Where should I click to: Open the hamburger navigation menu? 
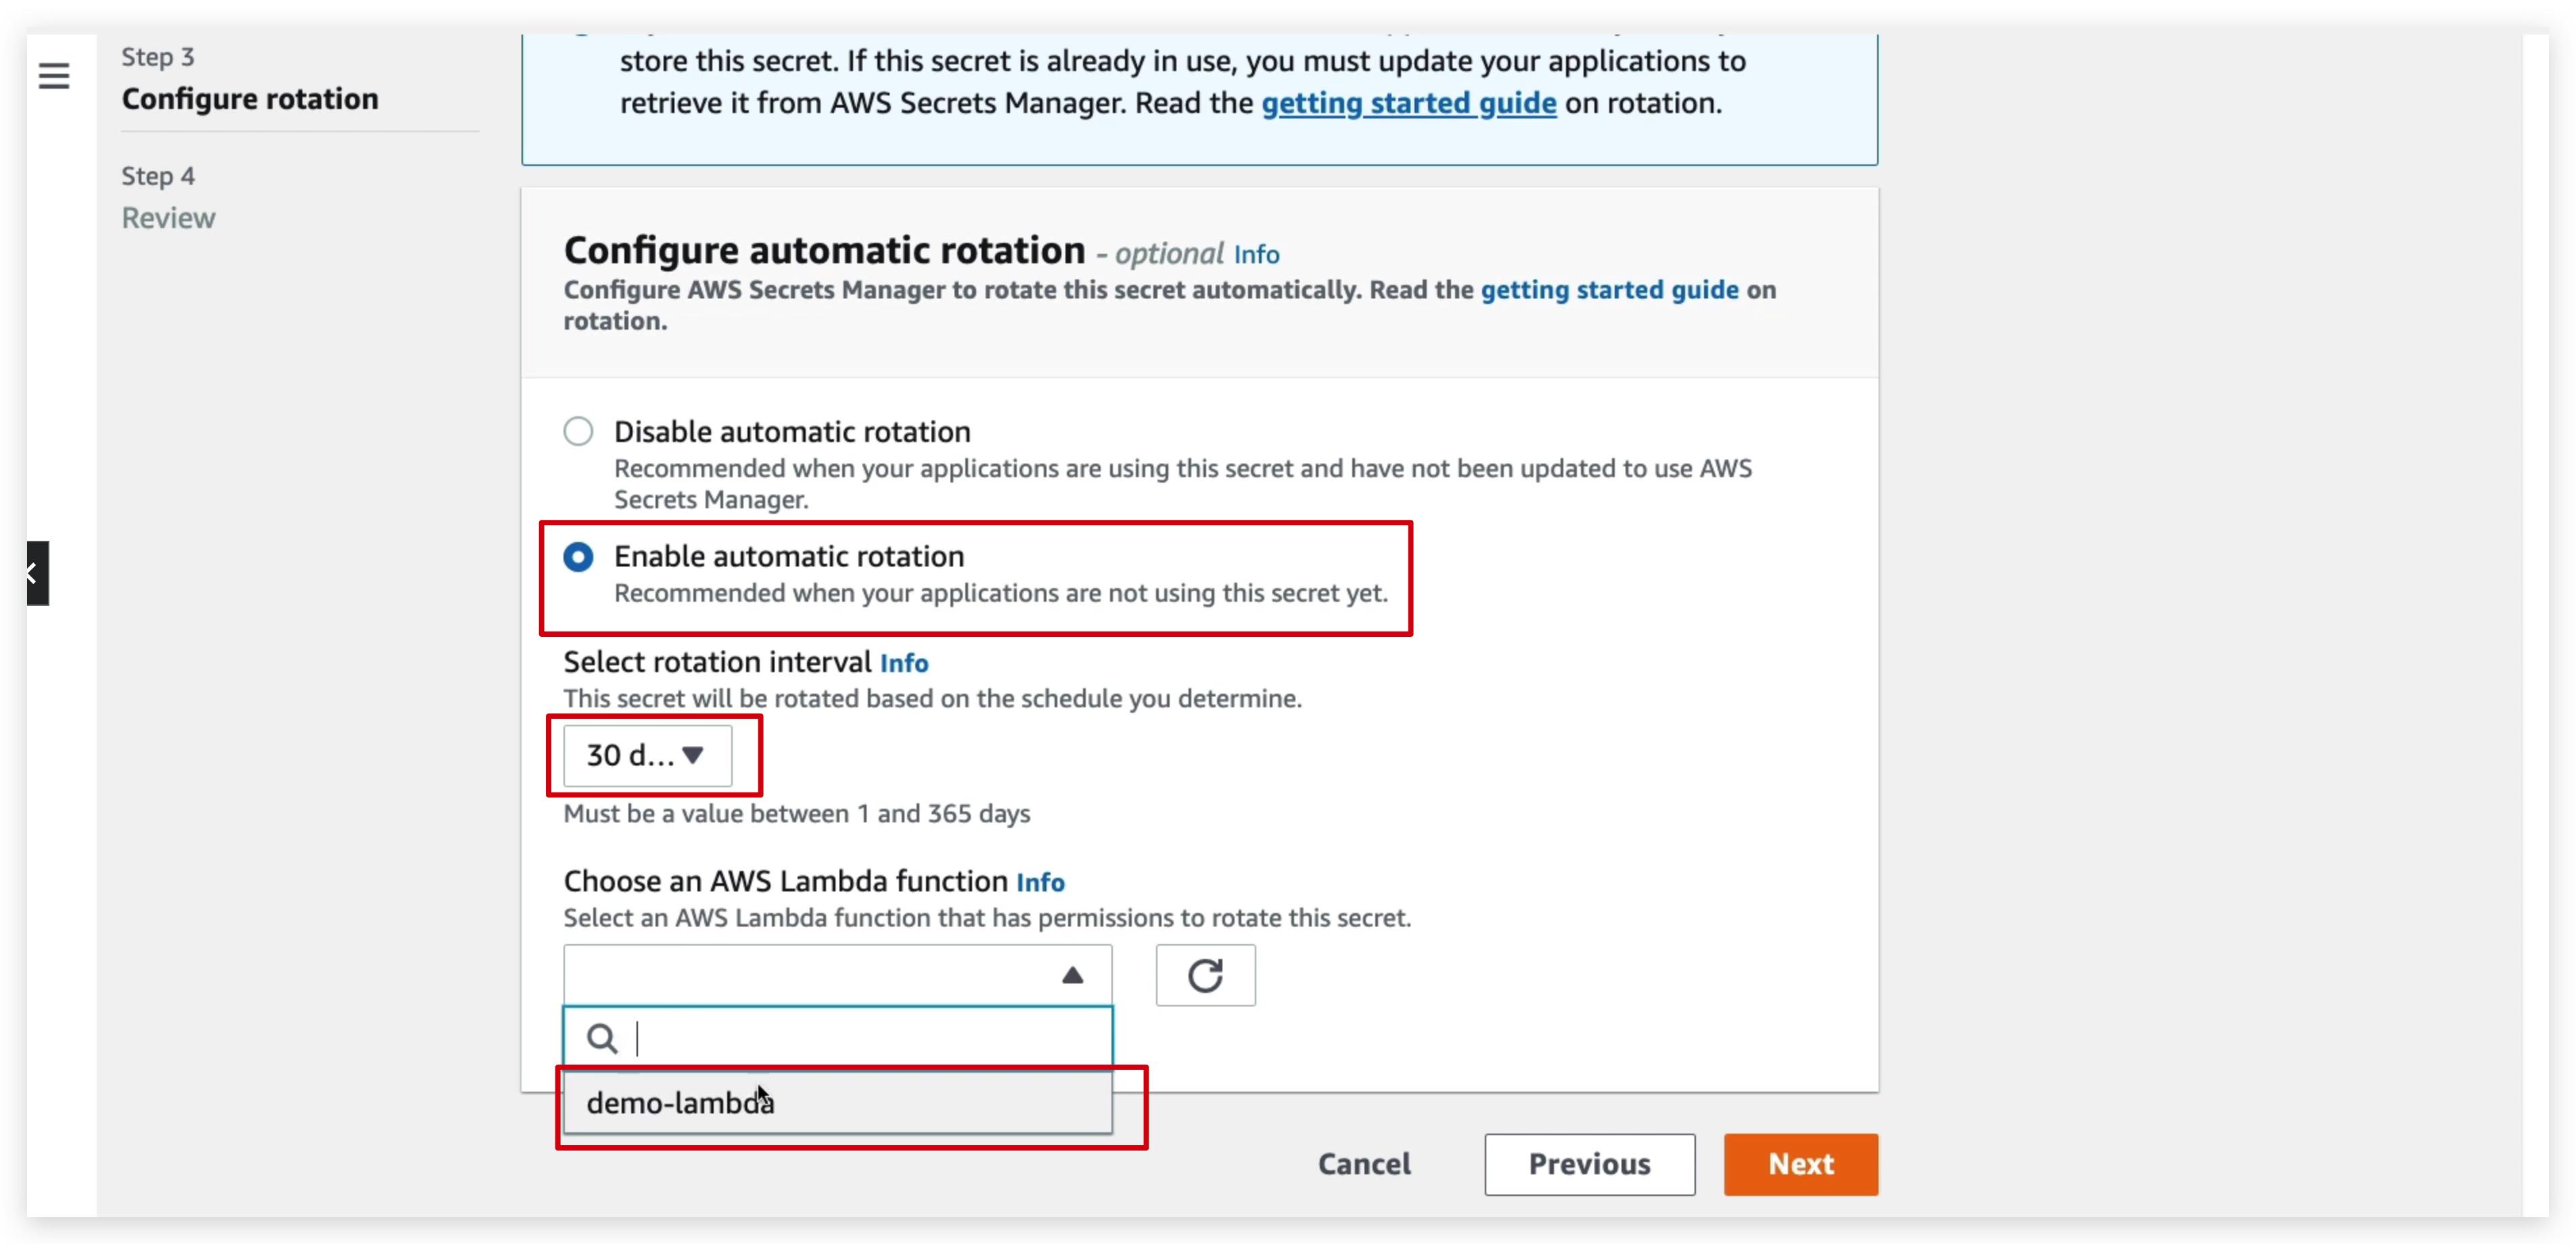click(54, 76)
